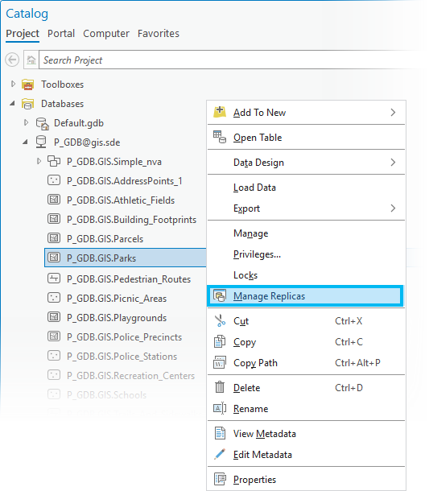429x491 pixels.
Task: Collapse the Databases tree node
Action: (12, 103)
